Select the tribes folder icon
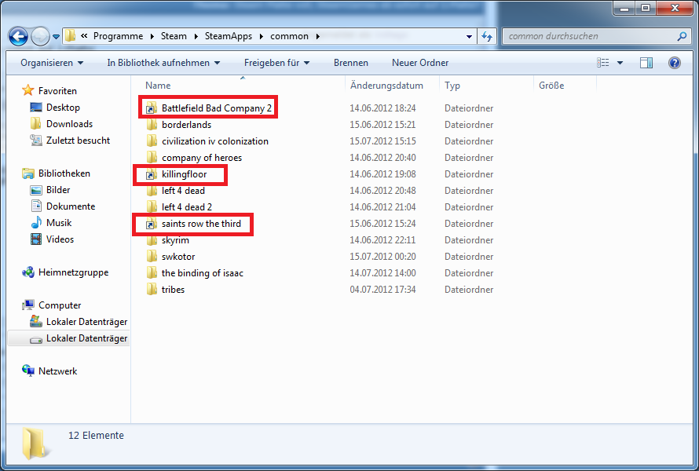This screenshot has height=471, width=699. pyautogui.click(x=152, y=289)
